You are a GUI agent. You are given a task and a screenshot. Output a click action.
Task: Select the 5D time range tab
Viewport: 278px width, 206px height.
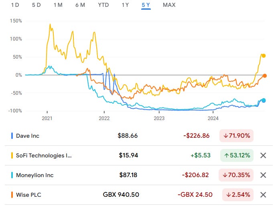click(37, 5)
